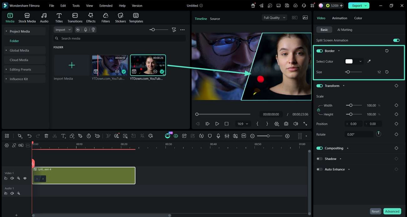Click the split scissors icon
Viewport: 407px width, 217px height.
(55, 136)
